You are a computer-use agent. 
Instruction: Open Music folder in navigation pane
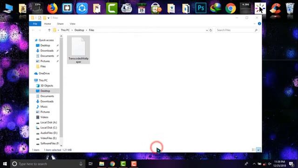44,107
